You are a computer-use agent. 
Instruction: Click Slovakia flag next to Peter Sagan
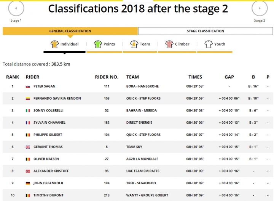coord(28,86)
